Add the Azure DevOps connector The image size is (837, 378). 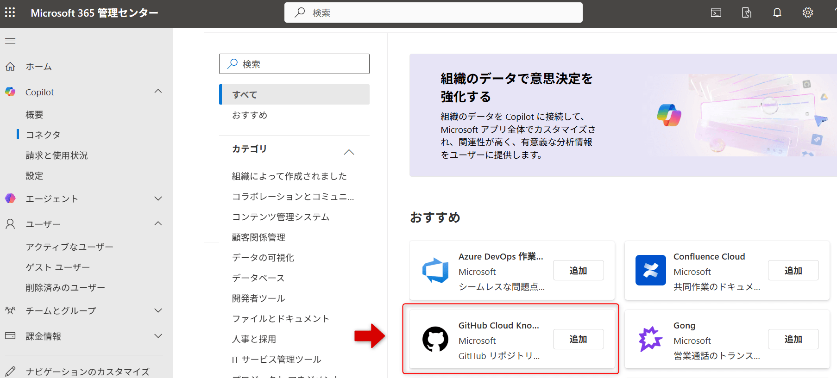[578, 270]
